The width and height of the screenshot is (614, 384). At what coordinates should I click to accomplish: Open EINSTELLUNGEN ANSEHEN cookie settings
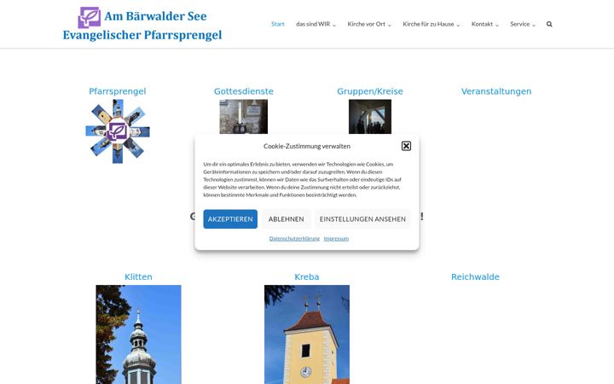pos(362,219)
